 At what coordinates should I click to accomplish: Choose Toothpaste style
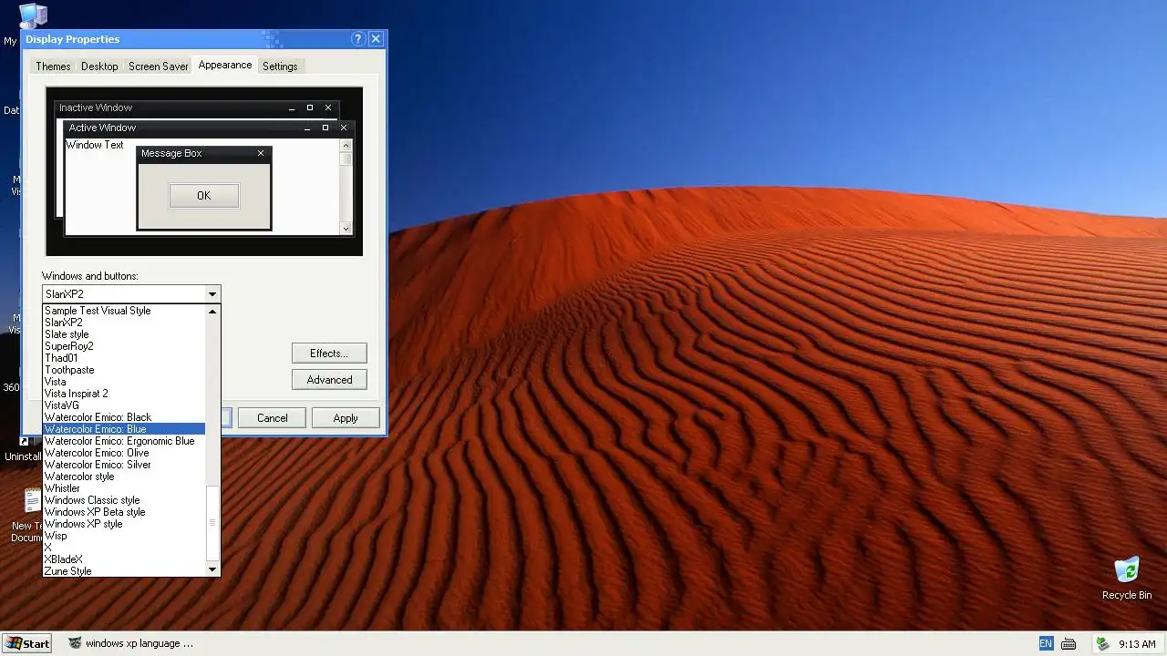point(124,370)
